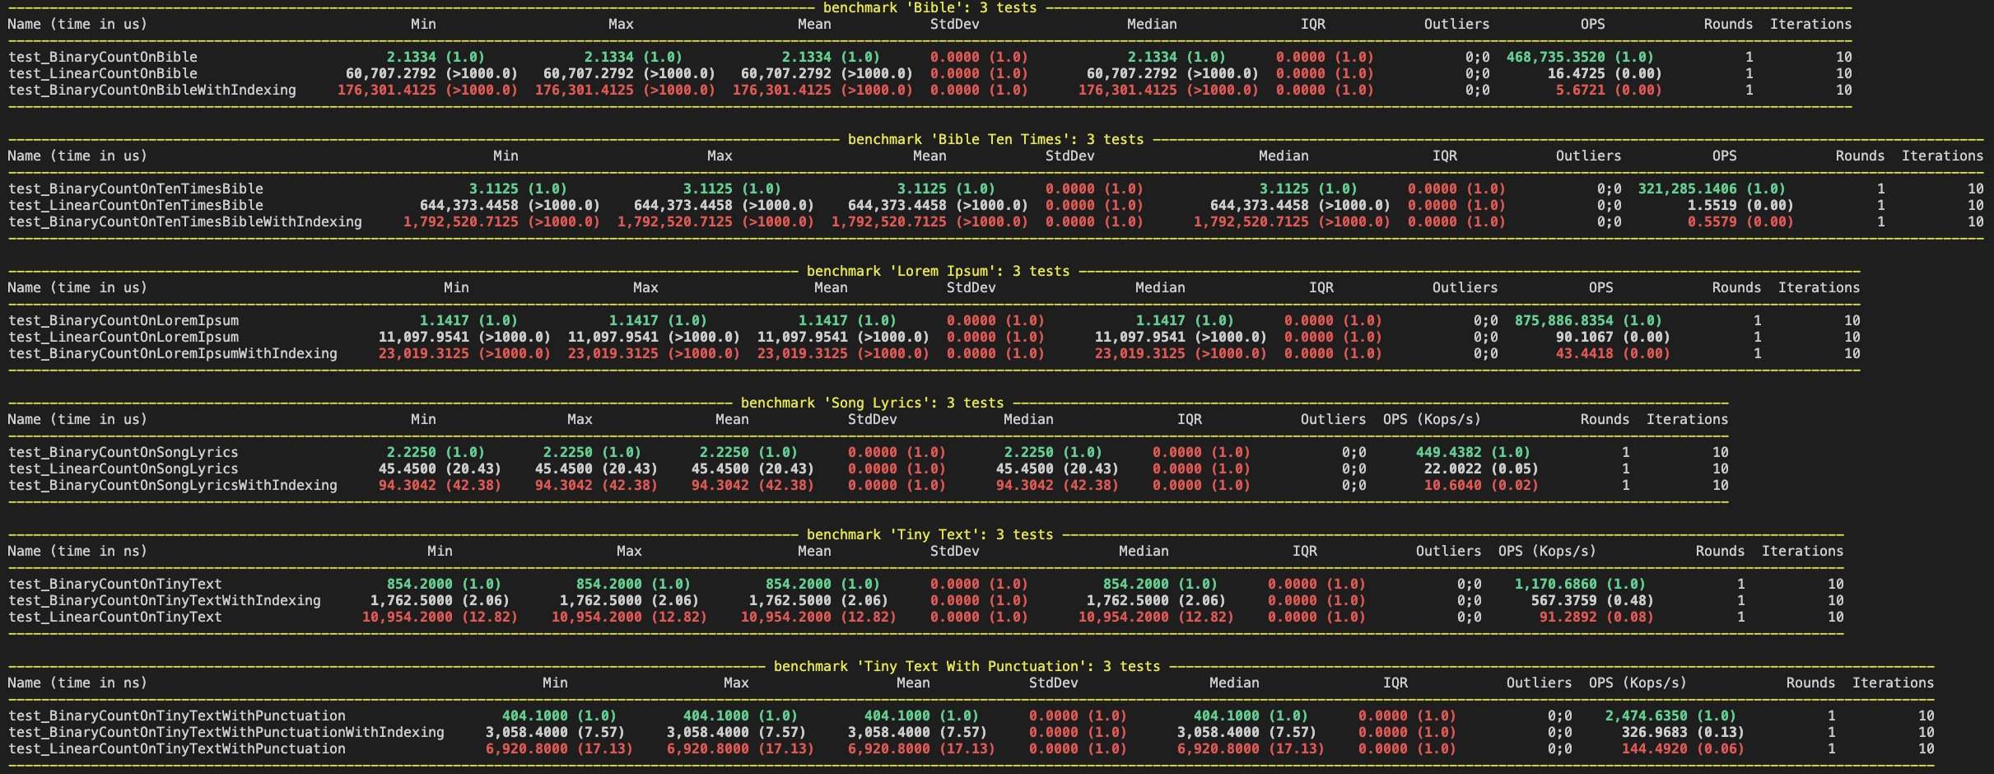The height and width of the screenshot is (774, 1994).
Task: Click OPS value 875,886.8354 in Lorem Ipsum table
Action: [x=1564, y=321]
